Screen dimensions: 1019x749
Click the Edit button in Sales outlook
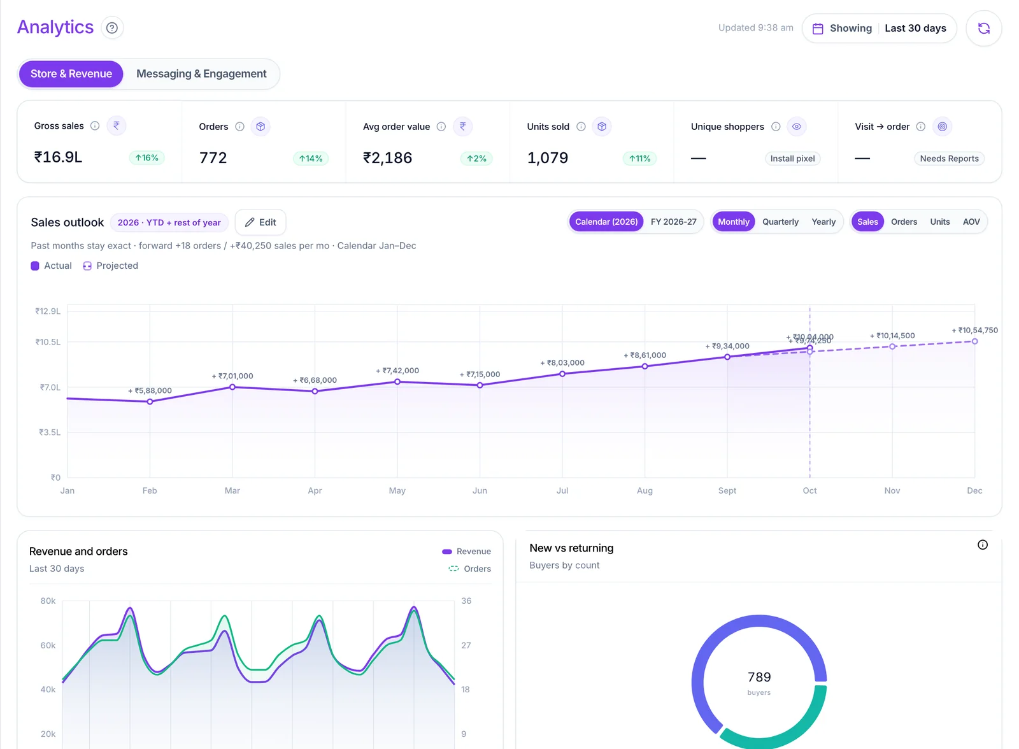pos(260,222)
